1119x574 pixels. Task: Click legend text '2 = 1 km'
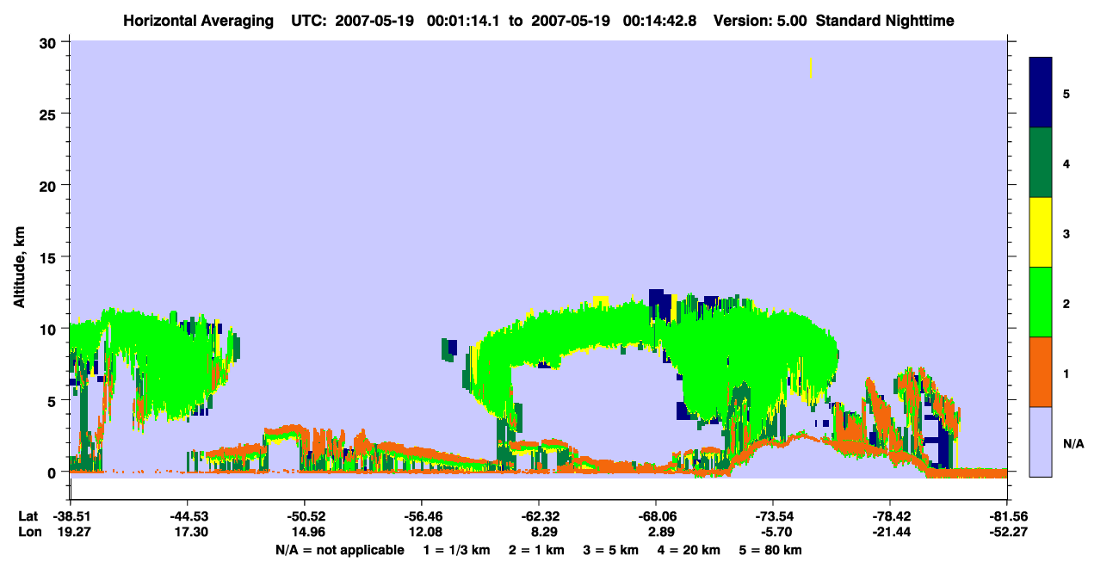[537, 550]
